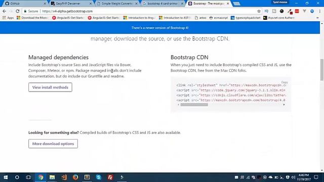Open the Introduction to Angu bookmark

tap(139, 18)
